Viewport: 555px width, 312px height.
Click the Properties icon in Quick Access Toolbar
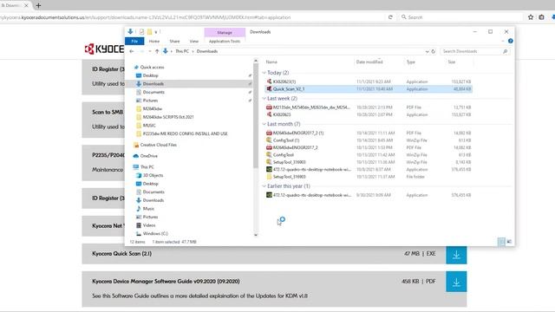[141, 32]
